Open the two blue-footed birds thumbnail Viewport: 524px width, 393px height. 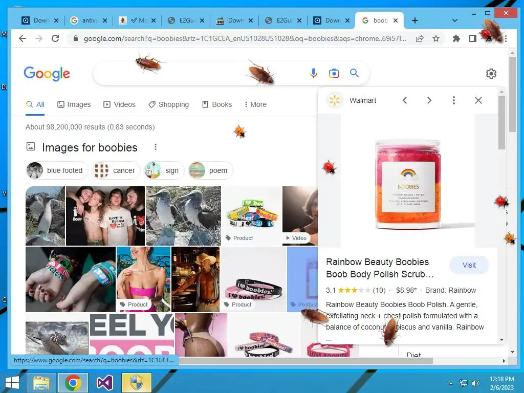(x=184, y=216)
